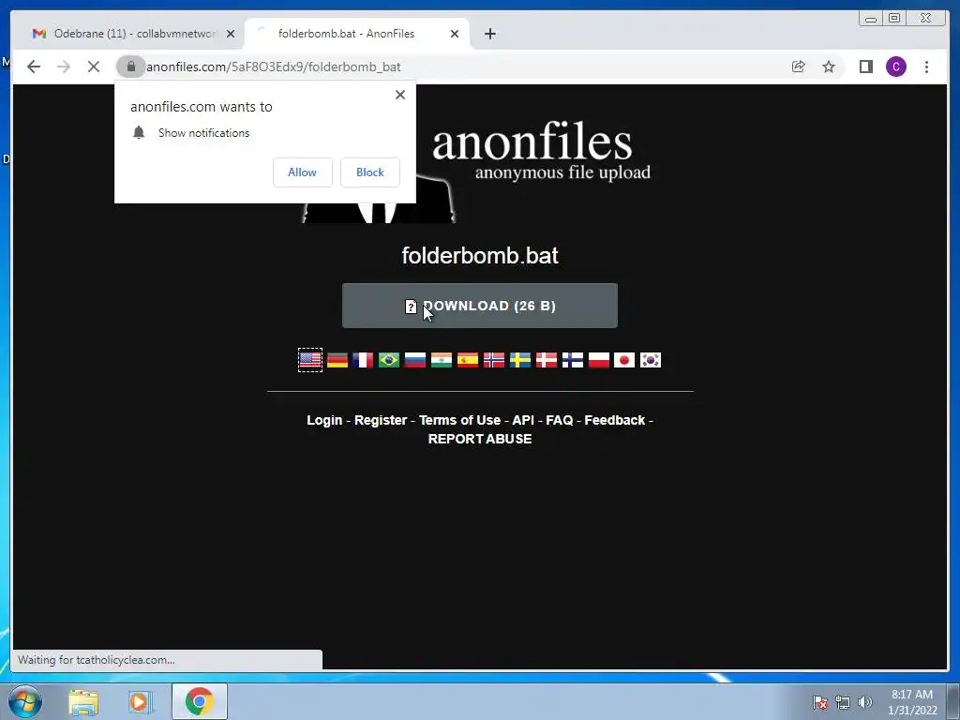Select the German flag language
The height and width of the screenshot is (720, 960).
(337, 360)
